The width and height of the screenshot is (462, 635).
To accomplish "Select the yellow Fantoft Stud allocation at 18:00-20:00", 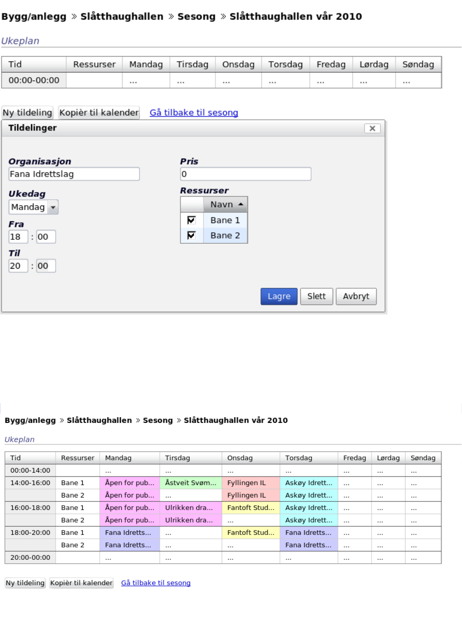I will point(250,533).
